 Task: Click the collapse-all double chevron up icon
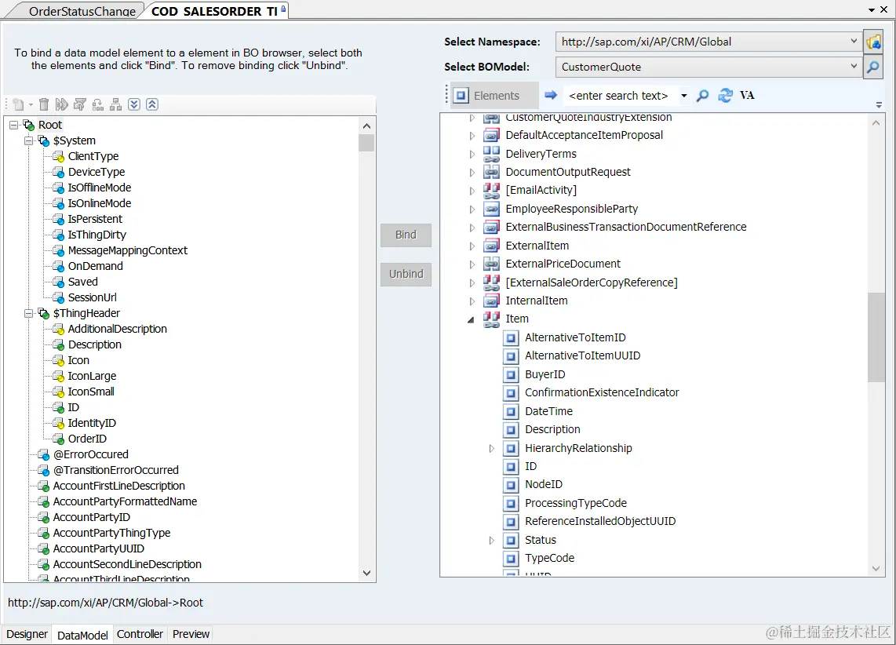click(x=152, y=104)
